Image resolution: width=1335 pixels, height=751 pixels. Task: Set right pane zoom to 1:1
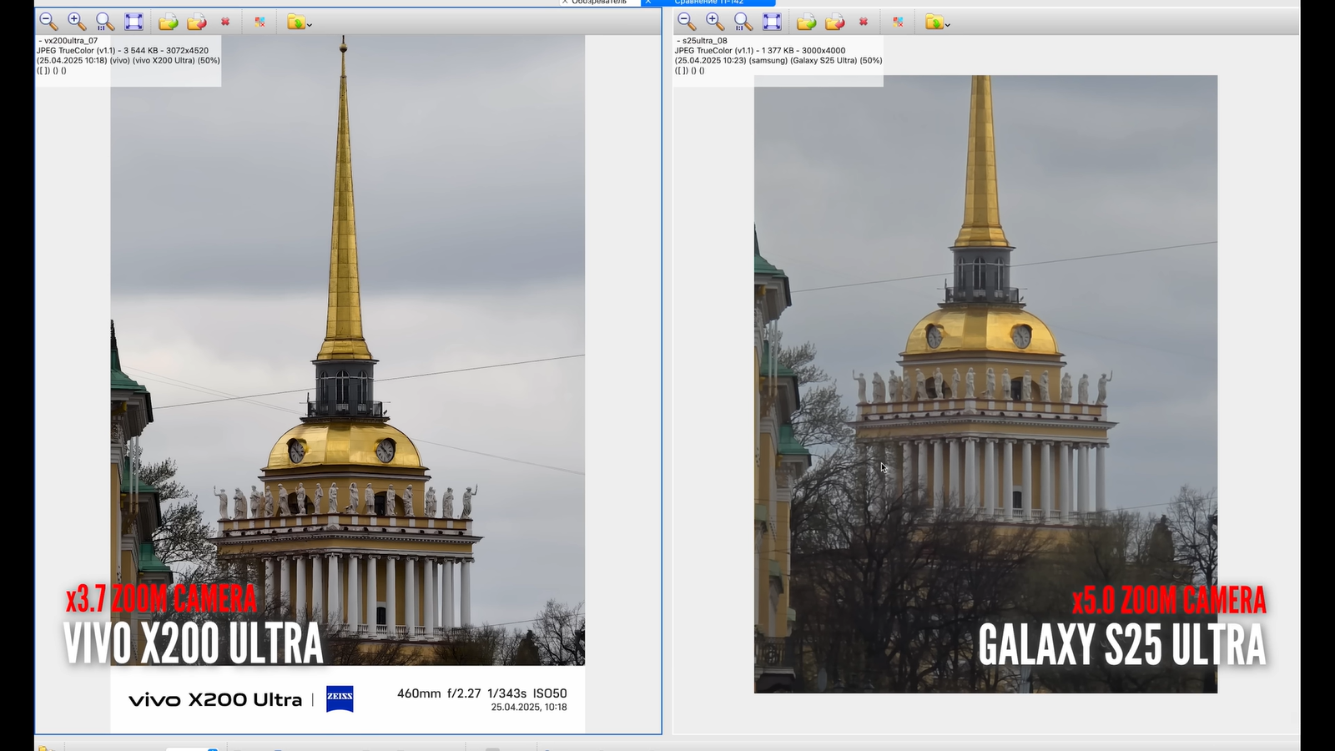click(743, 22)
